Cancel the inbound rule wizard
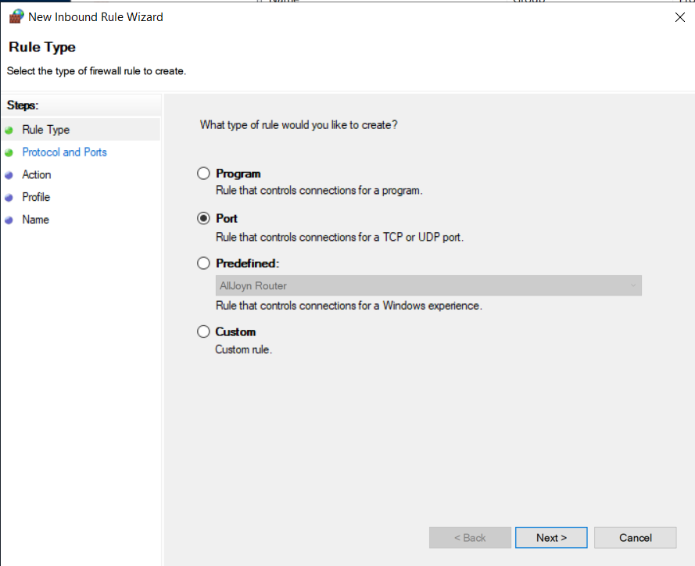695x566 pixels. pyautogui.click(x=635, y=537)
